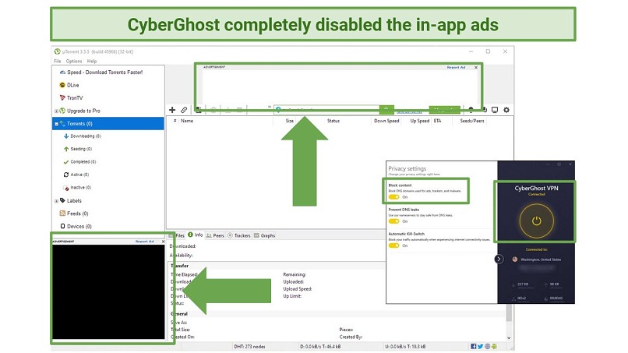Sort by Up Speed column header
The image size is (628, 353).
click(420, 121)
